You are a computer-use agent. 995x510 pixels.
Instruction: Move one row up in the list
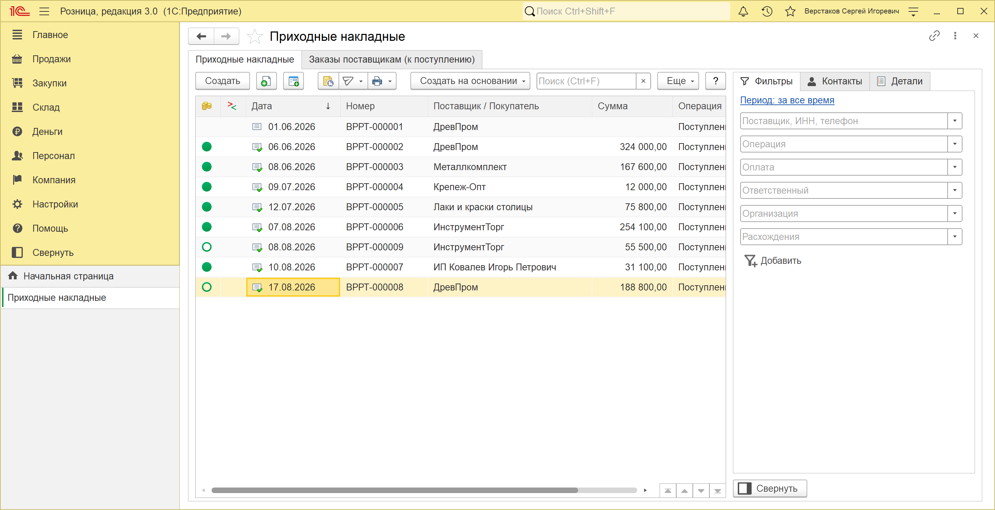(x=685, y=491)
